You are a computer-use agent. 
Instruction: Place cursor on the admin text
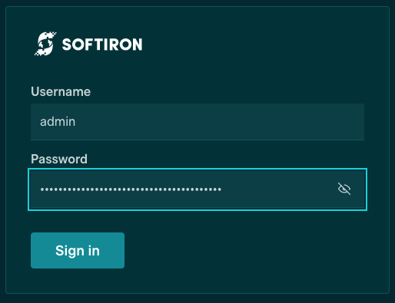point(58,121)
